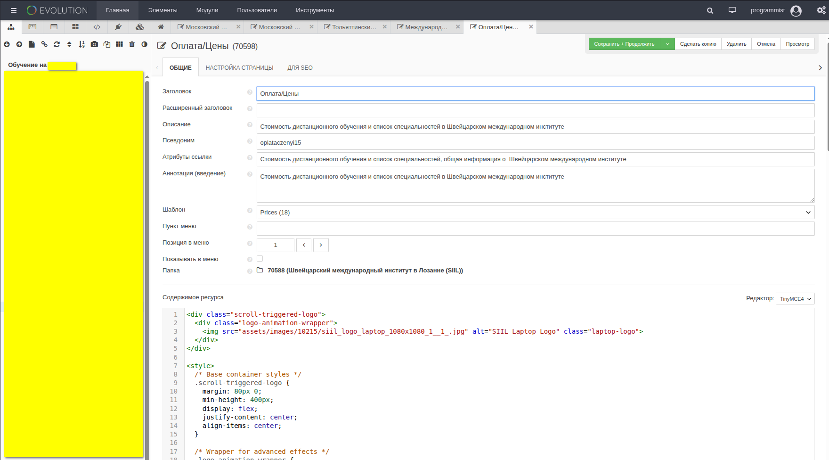Open the plugins plug icon panel
The height and width of the screenshot is (460, 829).
(x=118, y=27)
